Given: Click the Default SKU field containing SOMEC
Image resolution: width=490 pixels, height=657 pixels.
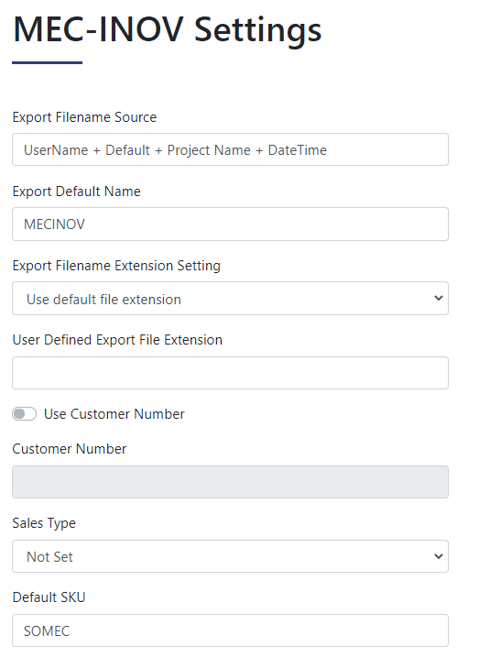Looking at the screenshot, I should tap(230, 630).
